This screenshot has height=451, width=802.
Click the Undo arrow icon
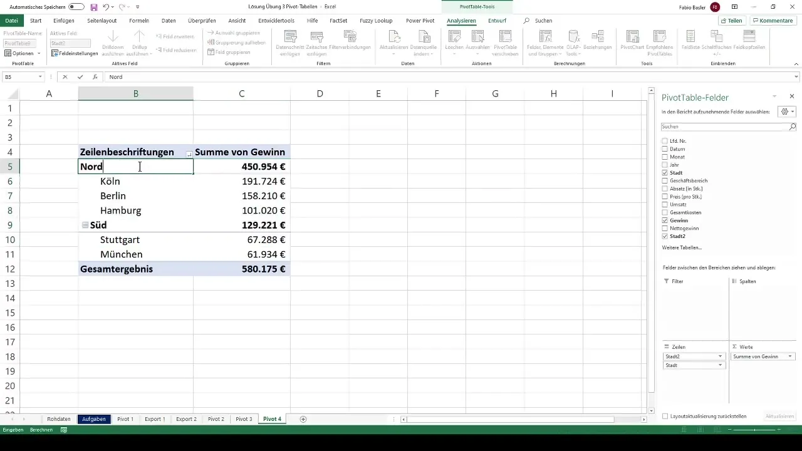pos(107,7)
